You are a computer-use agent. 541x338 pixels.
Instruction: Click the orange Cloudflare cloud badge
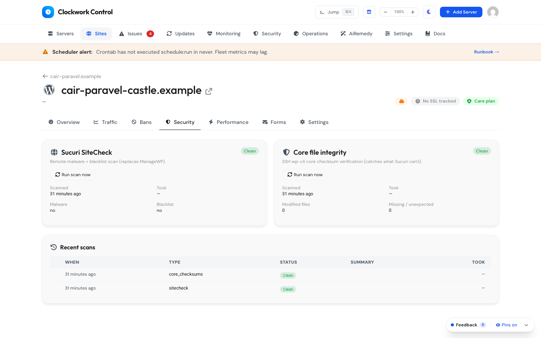[401, 101]
